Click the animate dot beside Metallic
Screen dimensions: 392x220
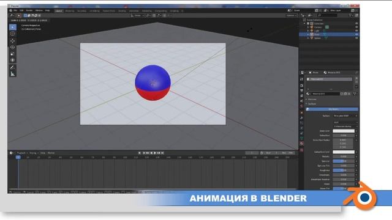click(x=356, y=156)
